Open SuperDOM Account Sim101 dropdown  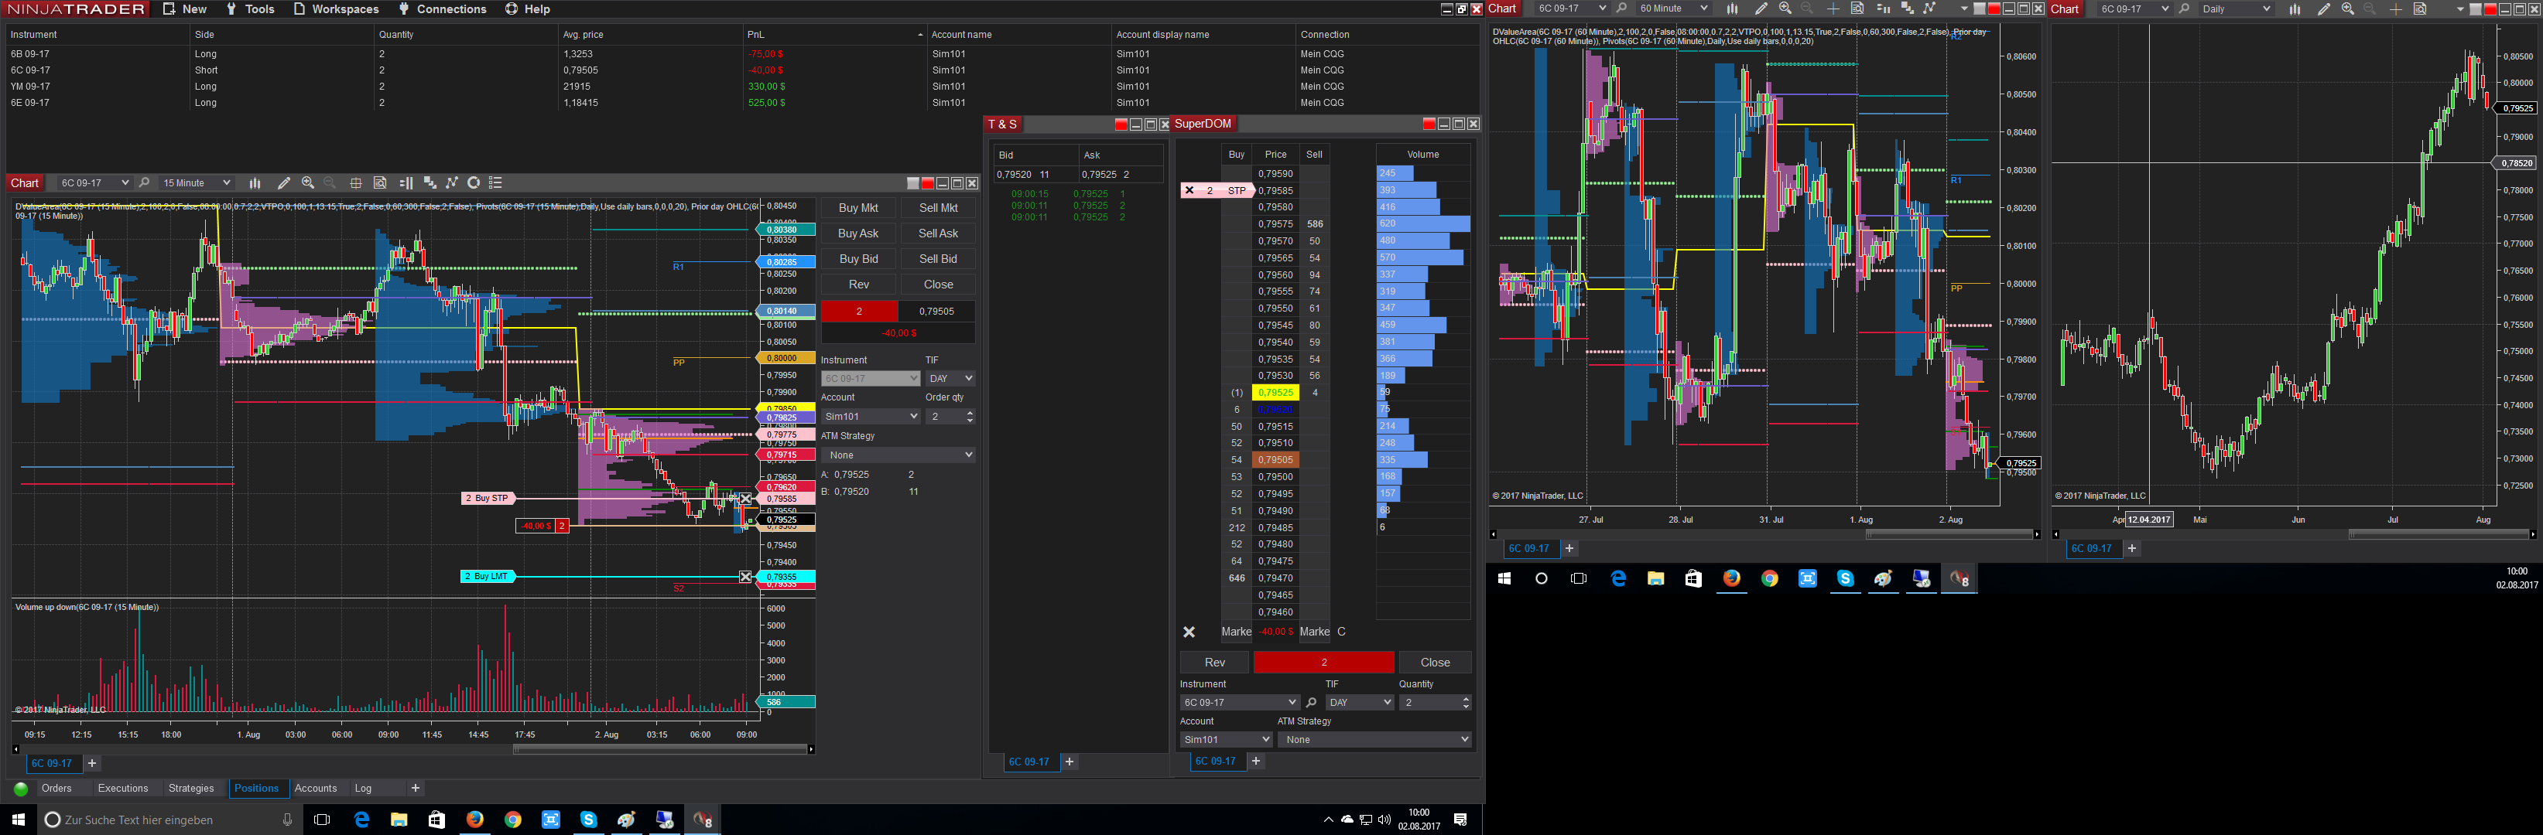(1226, 739)
